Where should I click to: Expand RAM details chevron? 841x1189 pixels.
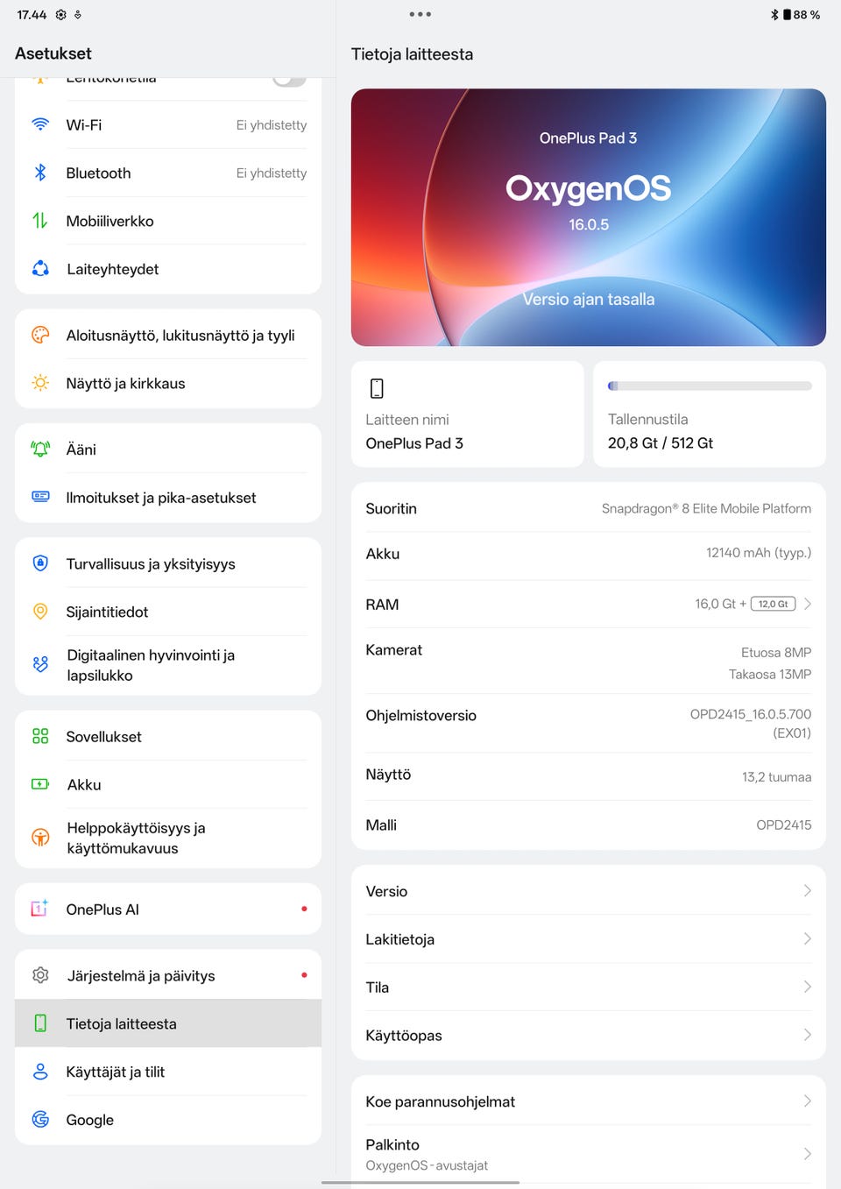click(808, 604)
